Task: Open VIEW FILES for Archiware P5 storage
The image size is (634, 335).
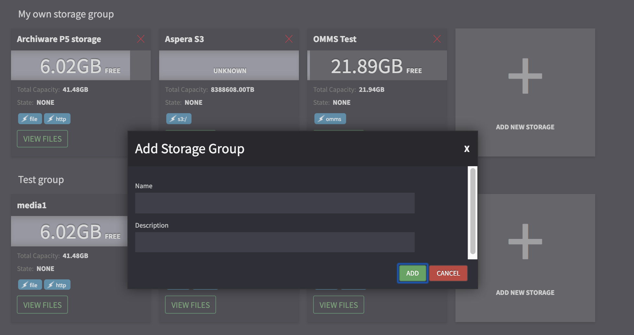Action: [42, 139]
